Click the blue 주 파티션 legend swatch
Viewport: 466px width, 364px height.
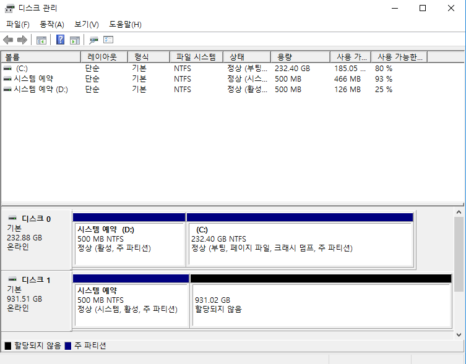(68, 346)
